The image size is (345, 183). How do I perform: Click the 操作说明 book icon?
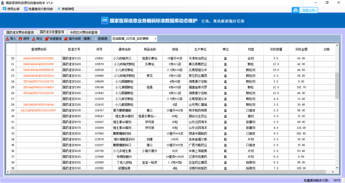pos(66,39)
